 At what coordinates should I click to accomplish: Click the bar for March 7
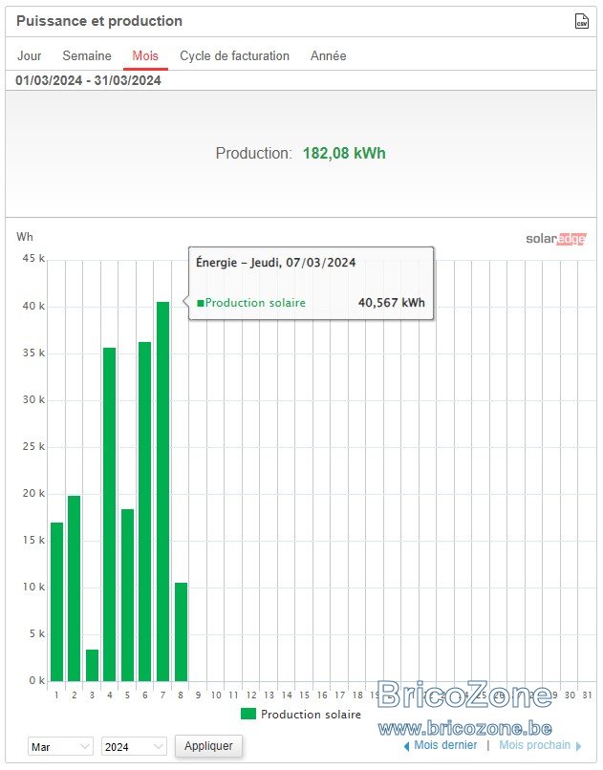coord(163,492)
